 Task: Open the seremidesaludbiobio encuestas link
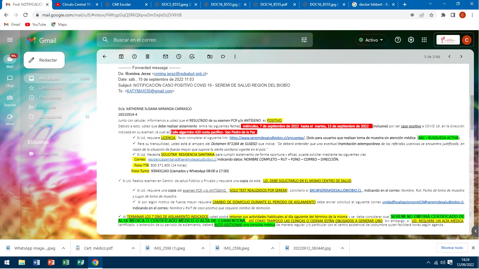point(267,138)
